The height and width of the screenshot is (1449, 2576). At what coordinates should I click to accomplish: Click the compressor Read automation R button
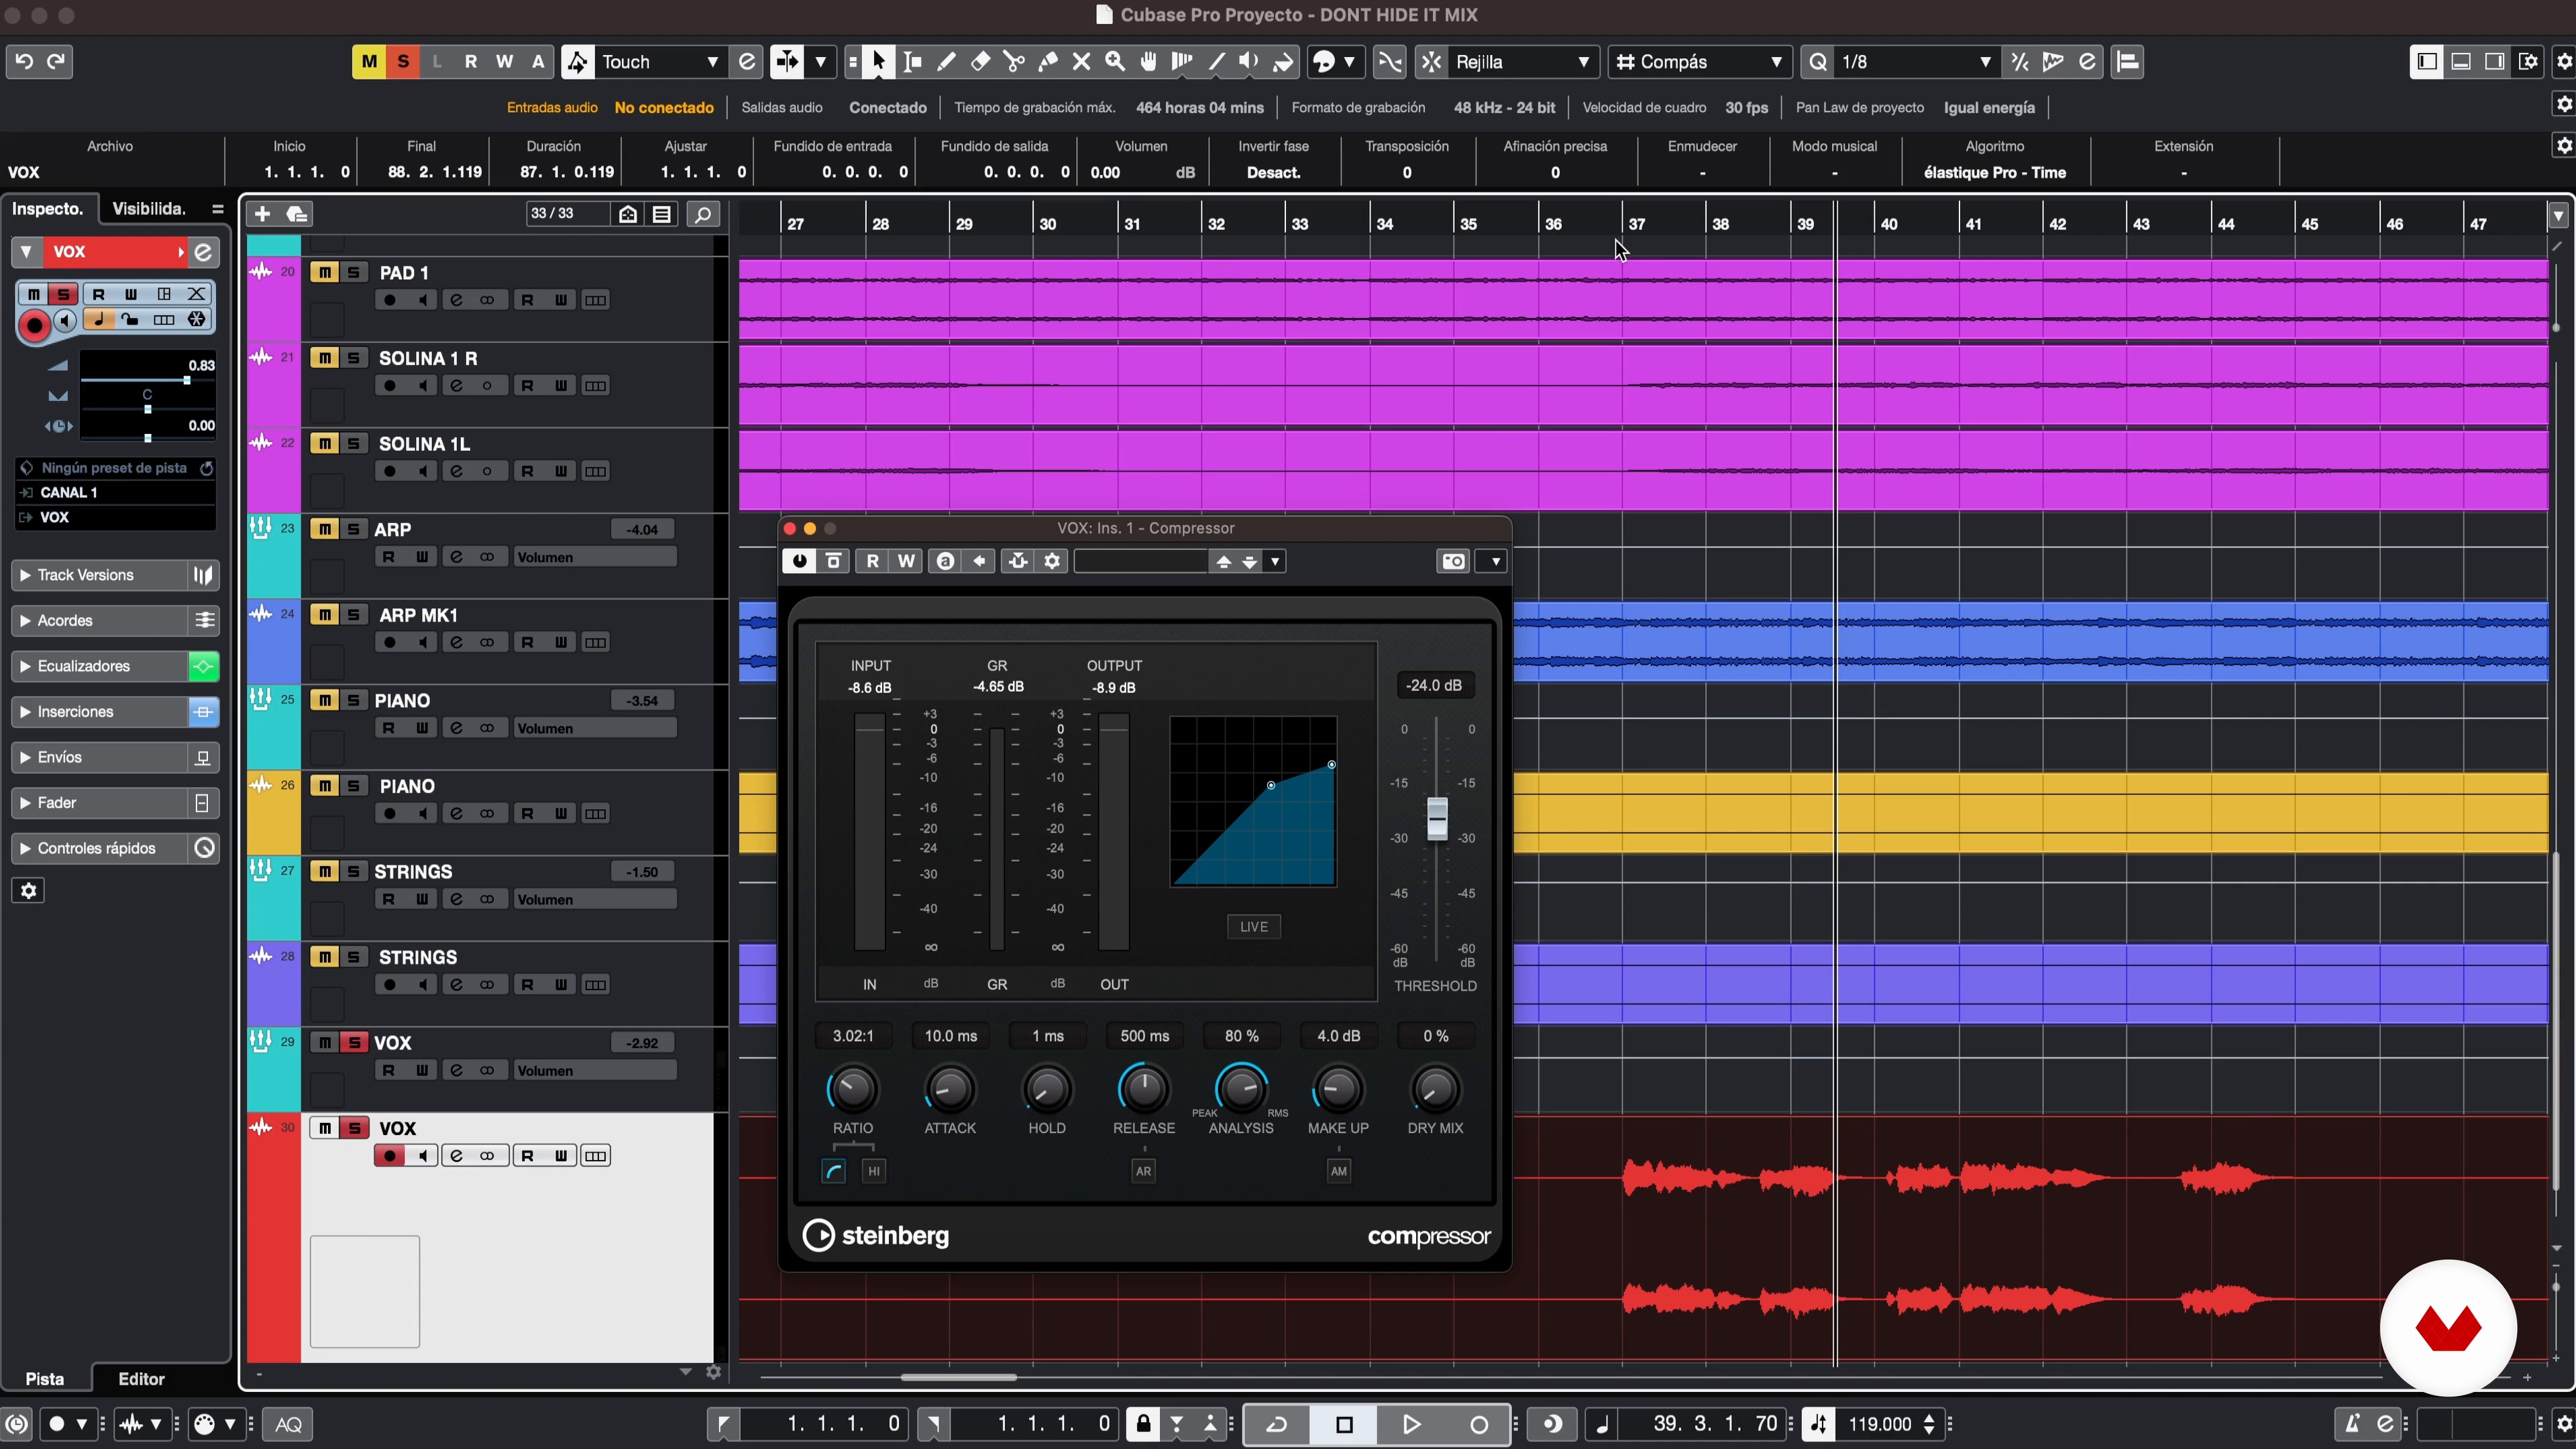[872, 561]
